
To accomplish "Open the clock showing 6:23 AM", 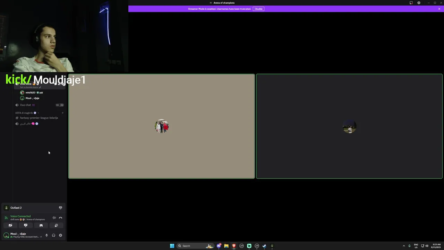I will tap(436, 246).
